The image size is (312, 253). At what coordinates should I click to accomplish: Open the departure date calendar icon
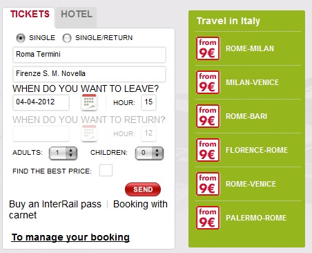pos(89,102)
